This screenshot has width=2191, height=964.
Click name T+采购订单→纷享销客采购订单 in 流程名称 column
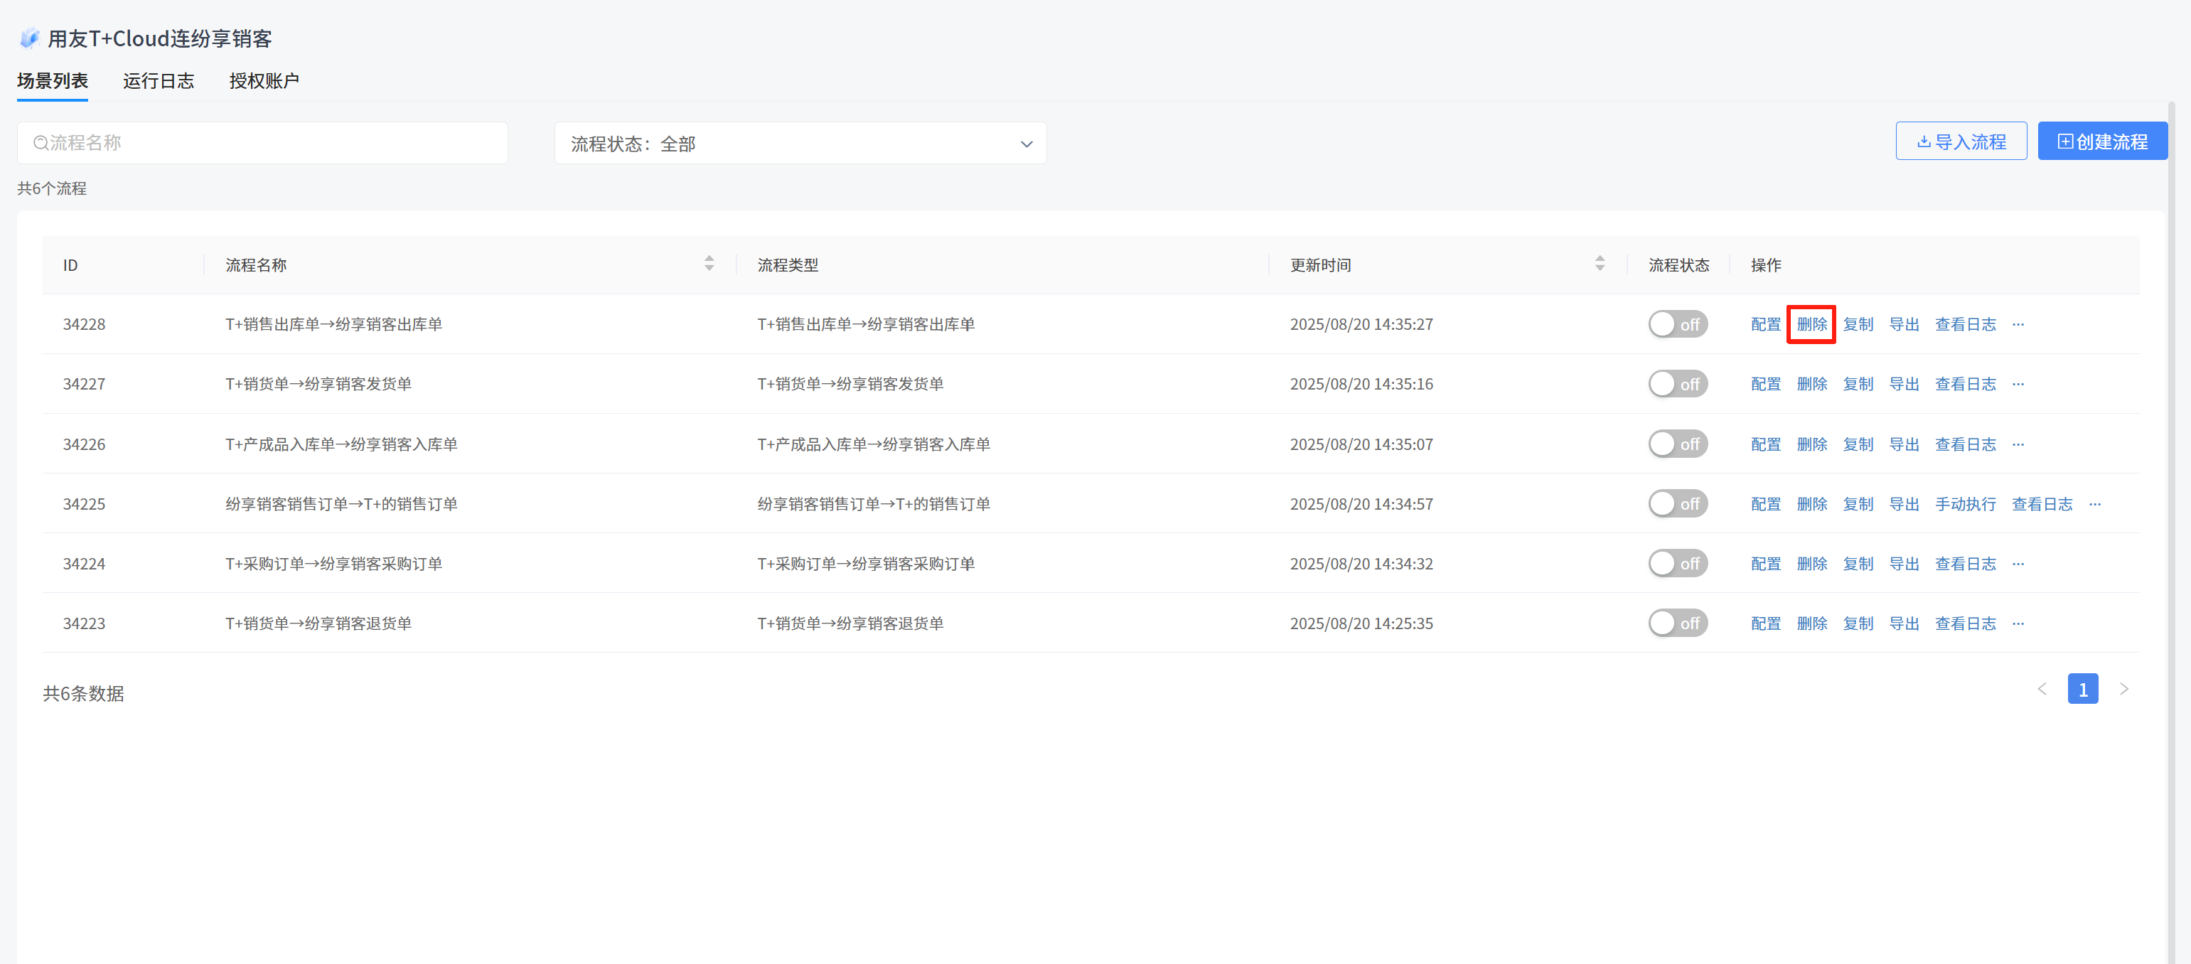point(333,563)
